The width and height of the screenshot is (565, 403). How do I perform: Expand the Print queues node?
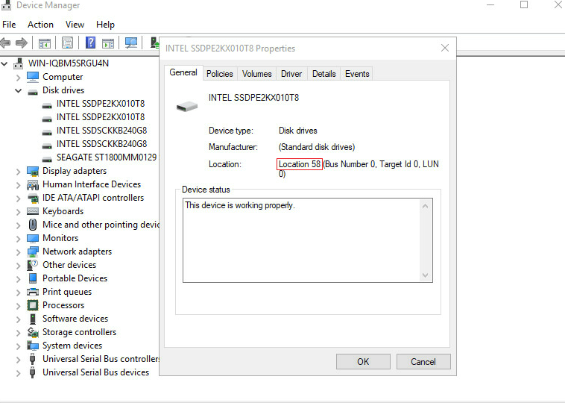point(18,293)
